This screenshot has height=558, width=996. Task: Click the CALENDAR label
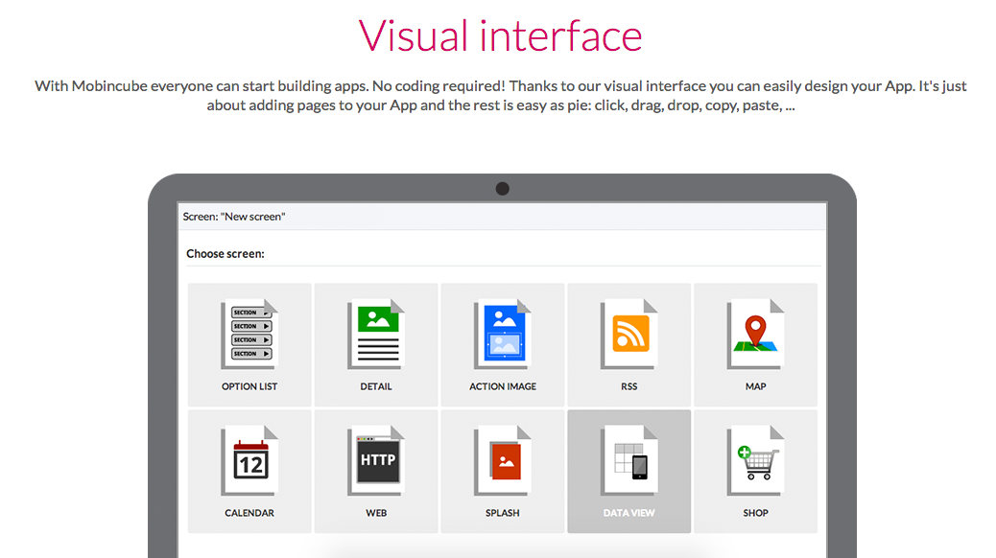[x=249, y=513]
